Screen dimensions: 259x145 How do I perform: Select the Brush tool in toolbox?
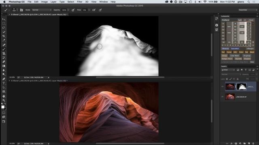[x=4, y=49]
